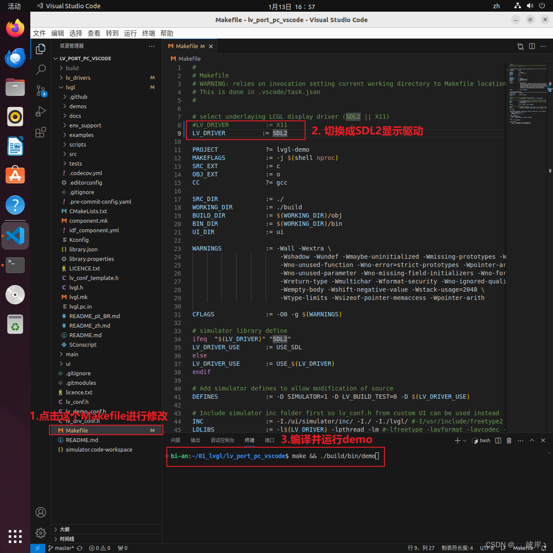This screenshot has width=553, height=553.
Task: Add a new terminal with plus icon
Action: click(x=457, y=440)
